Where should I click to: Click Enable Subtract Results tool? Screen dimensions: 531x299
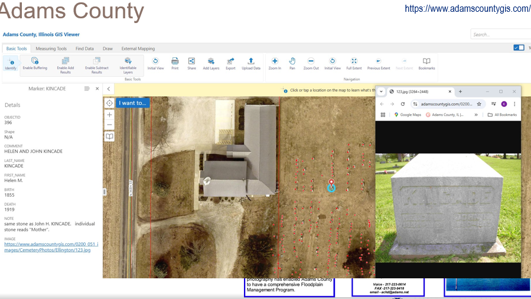(x=97, y=65)
